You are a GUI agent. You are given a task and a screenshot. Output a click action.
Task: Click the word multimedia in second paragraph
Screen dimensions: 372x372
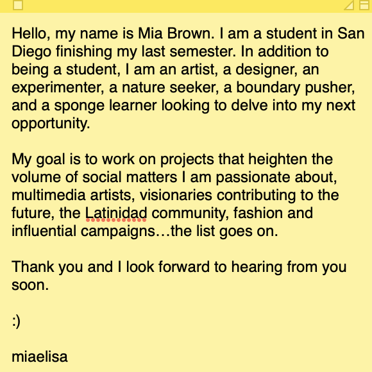click(x=48, y=195)
